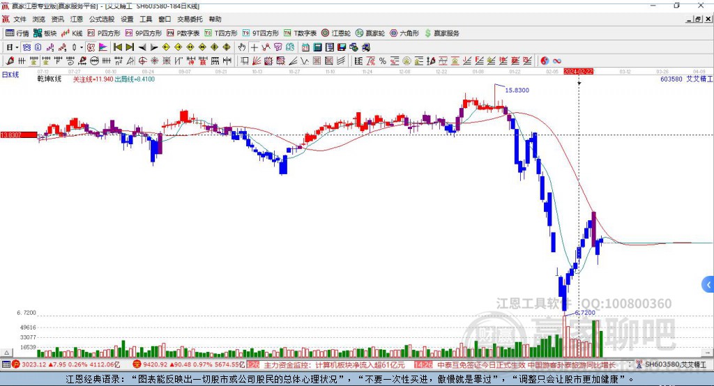Step chart left with black left arrow
This screenshot has height=386, width=714.
(142, 47)
